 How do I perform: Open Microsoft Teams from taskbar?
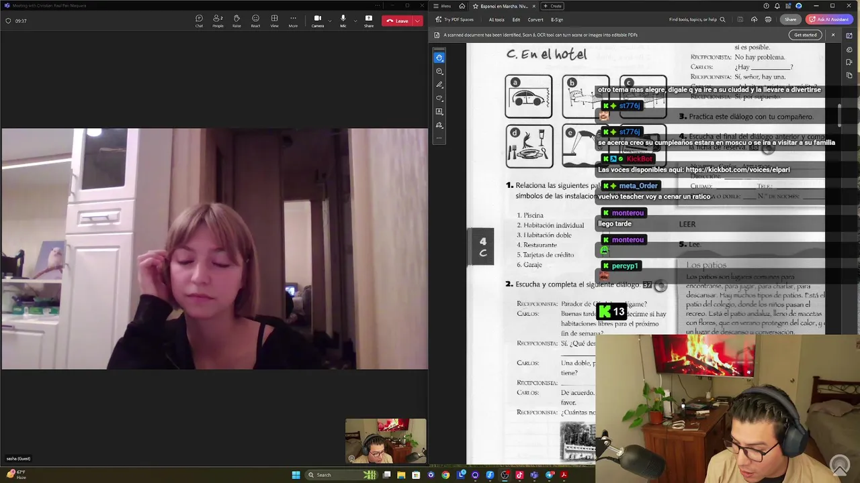(534, 475)
